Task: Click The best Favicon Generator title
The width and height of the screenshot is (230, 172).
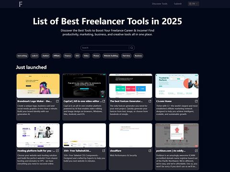Action: tap(126, 101)
